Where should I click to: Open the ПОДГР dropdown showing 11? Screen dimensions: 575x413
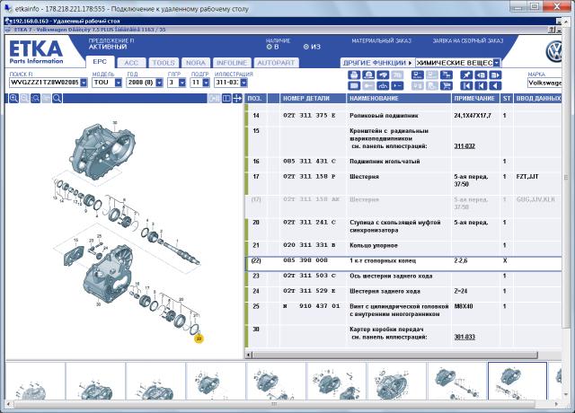206,83
